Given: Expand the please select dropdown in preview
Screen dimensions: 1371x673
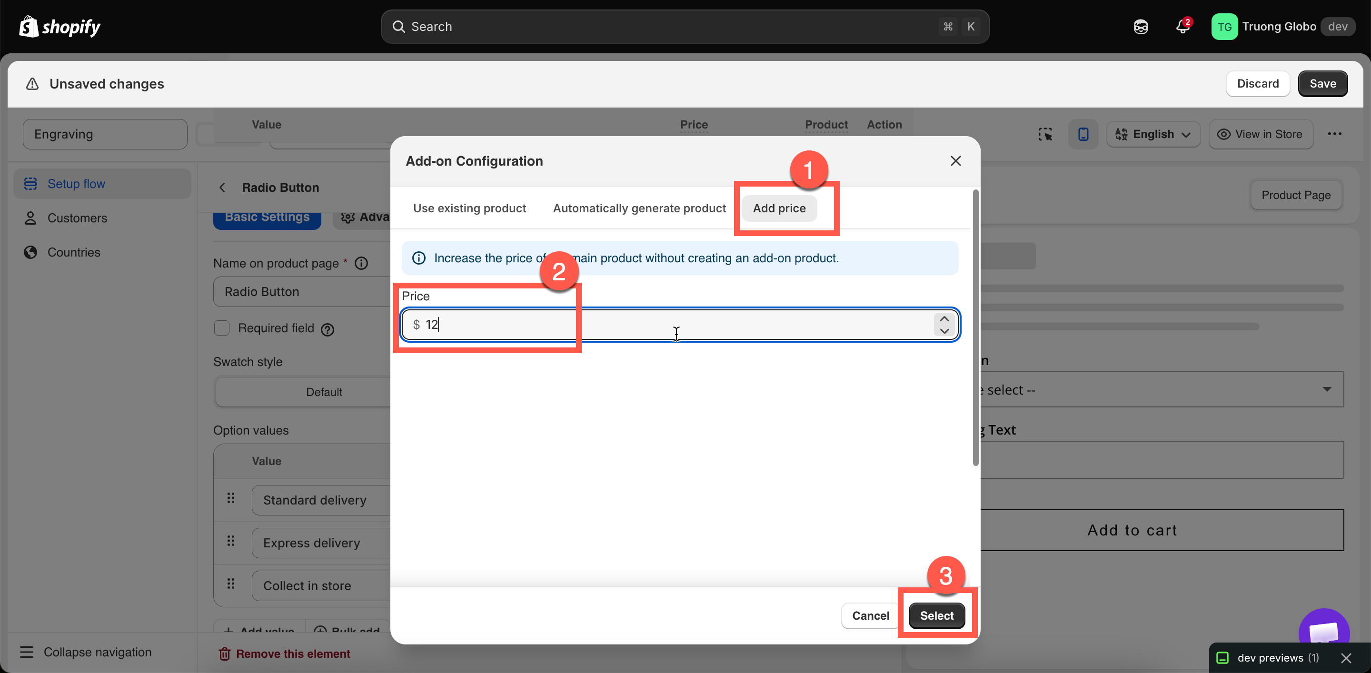Looking at the screenshot, I should tap(1162, 389).
